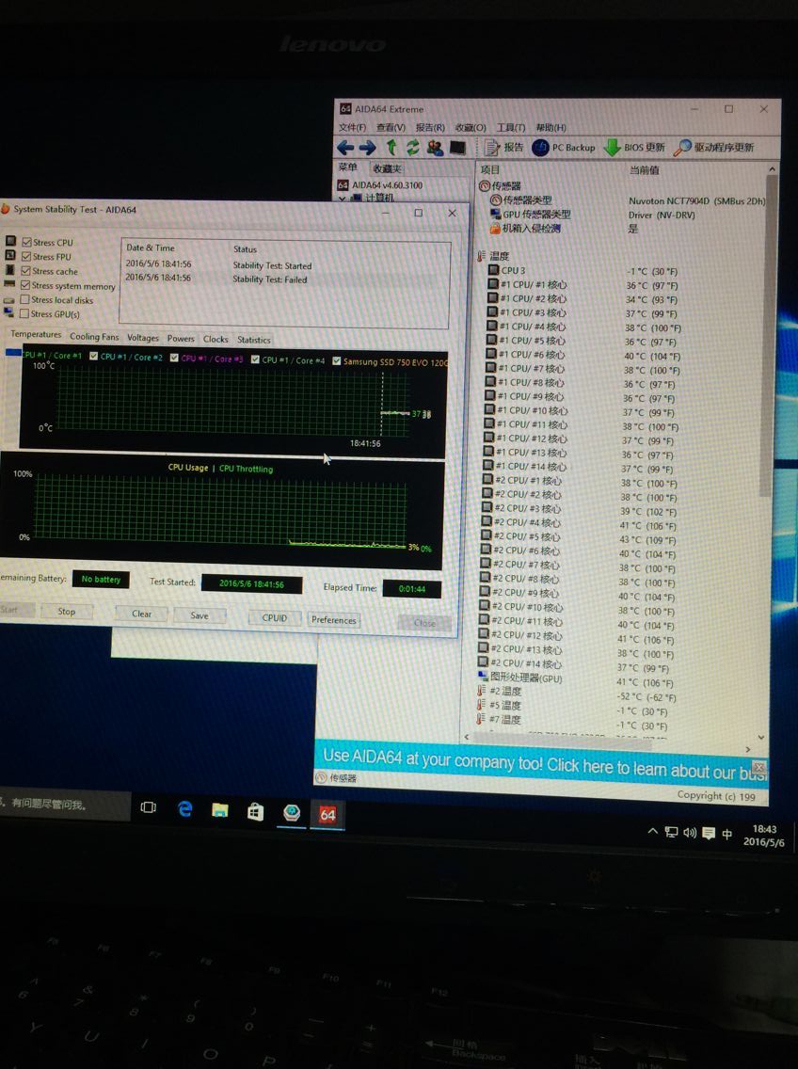The height and width of the screenshot is (1069, 798).
Task: Click the users icon in AIDA64 toolbar
Action: 435,147
